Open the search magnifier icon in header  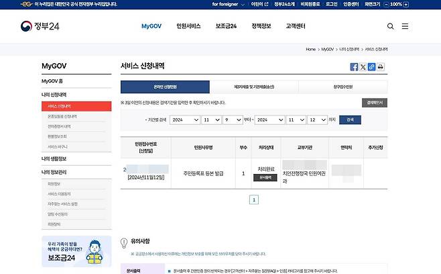pyautogui.click(x=390, y=26)
